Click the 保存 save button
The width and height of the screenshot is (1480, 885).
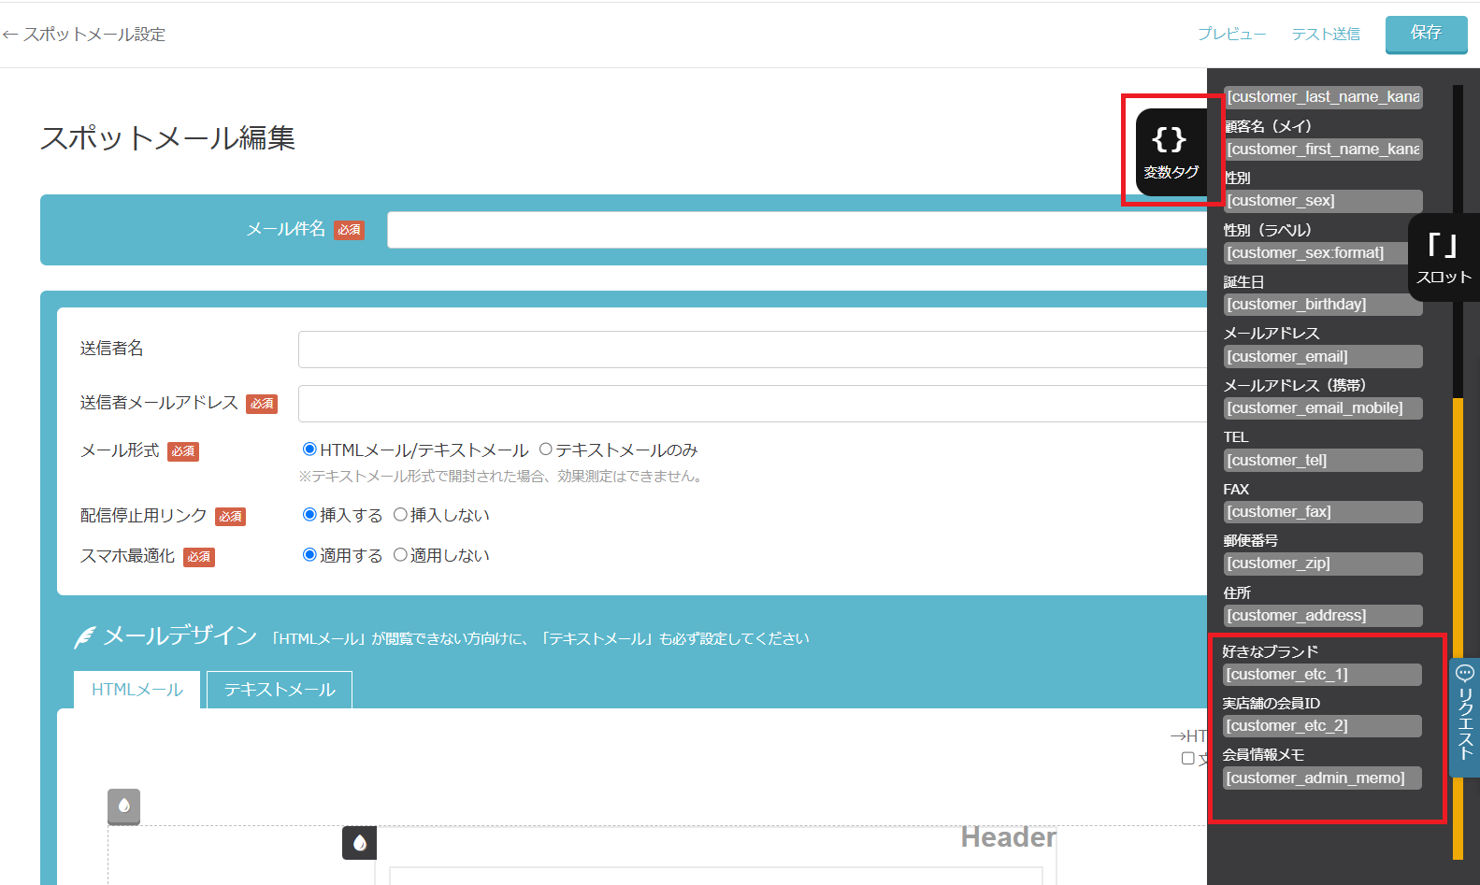(x=1425, y=34)
